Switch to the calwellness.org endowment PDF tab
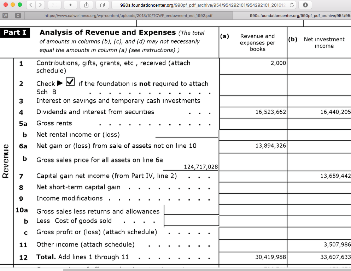Image resolution: width=351 pixels, height=271 pixels. pyautogui.click(x=128, y=16)
